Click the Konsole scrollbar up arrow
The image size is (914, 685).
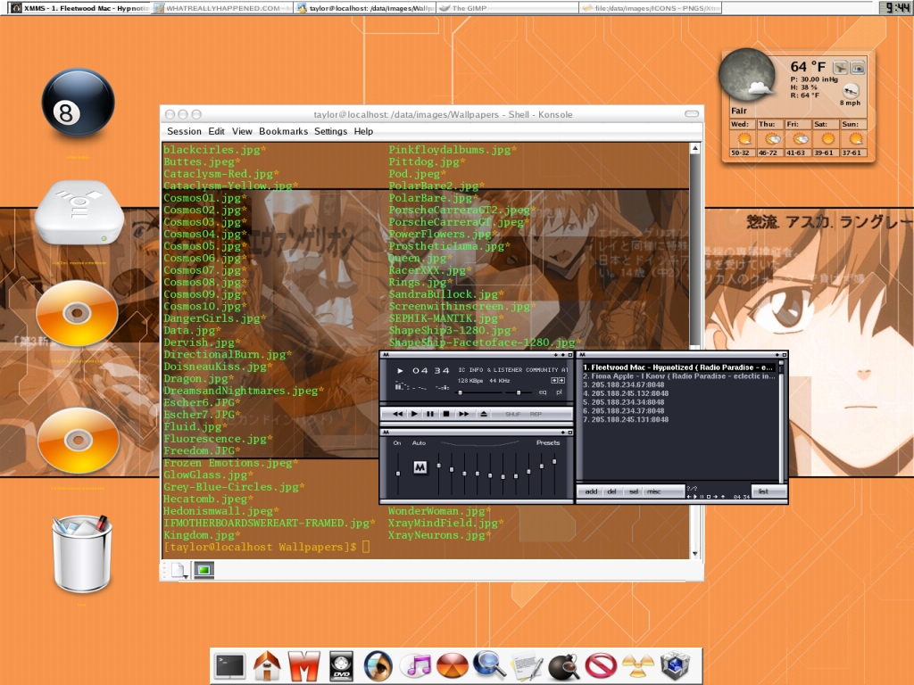(x=694, y=149)
